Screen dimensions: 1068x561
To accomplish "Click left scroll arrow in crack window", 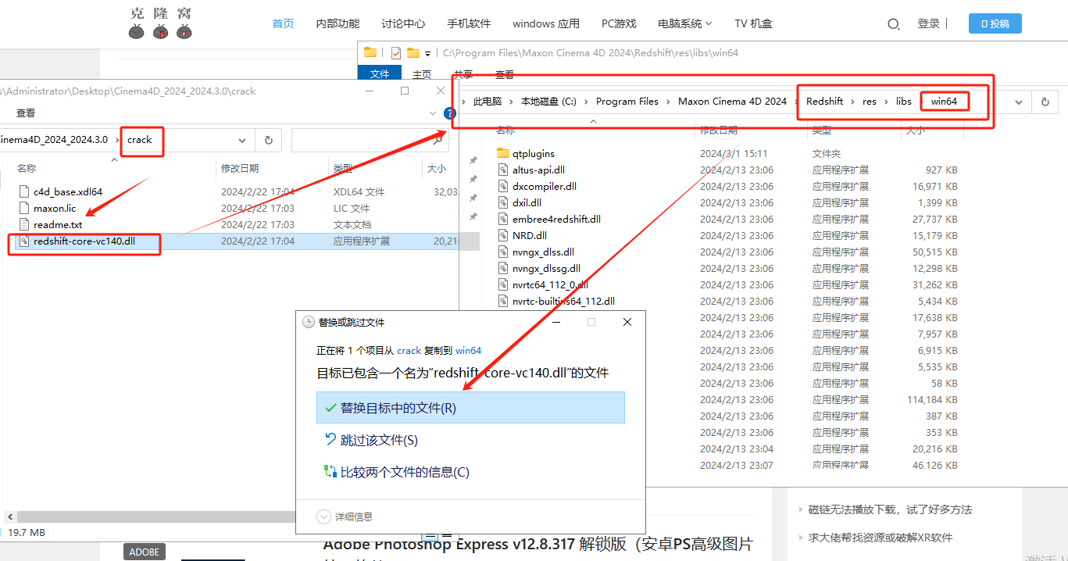I will tap(10, 517).
